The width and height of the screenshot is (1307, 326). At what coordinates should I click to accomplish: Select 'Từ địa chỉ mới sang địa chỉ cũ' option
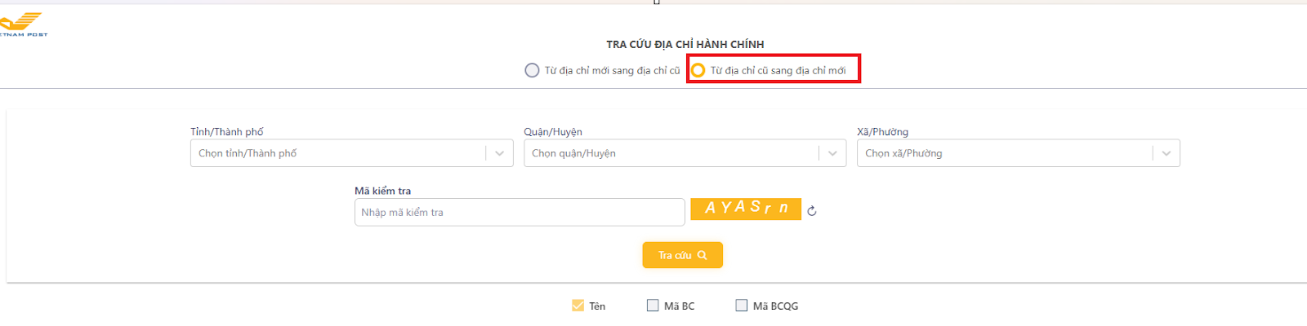pyautogui.click(x=532, y=70)
